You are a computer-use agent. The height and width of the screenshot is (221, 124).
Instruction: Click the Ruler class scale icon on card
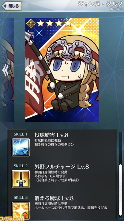click(31, 23)
